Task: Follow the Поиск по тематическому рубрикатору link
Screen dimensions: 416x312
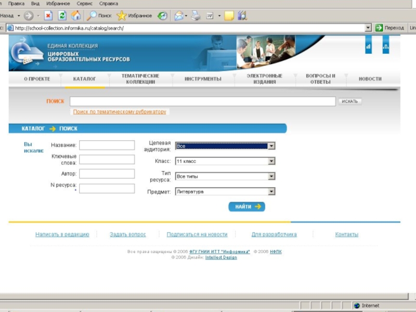Action: [x=120, y=112]
